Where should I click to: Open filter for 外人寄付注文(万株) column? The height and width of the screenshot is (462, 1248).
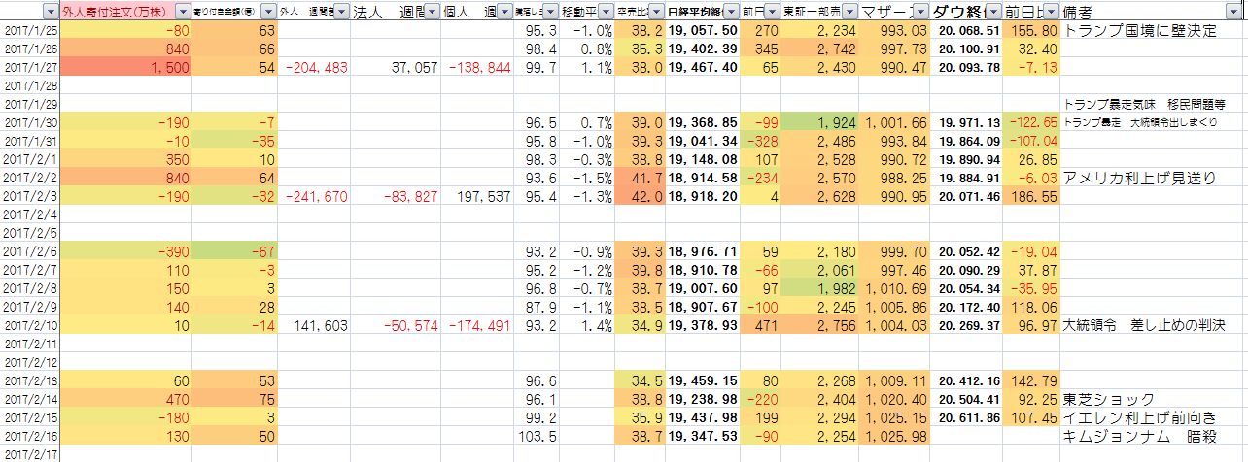click(183, 12)
